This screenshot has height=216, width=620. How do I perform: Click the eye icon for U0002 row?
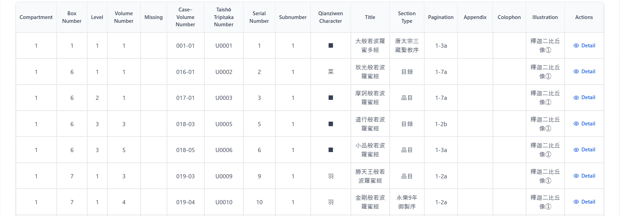(x=576, y=72)
